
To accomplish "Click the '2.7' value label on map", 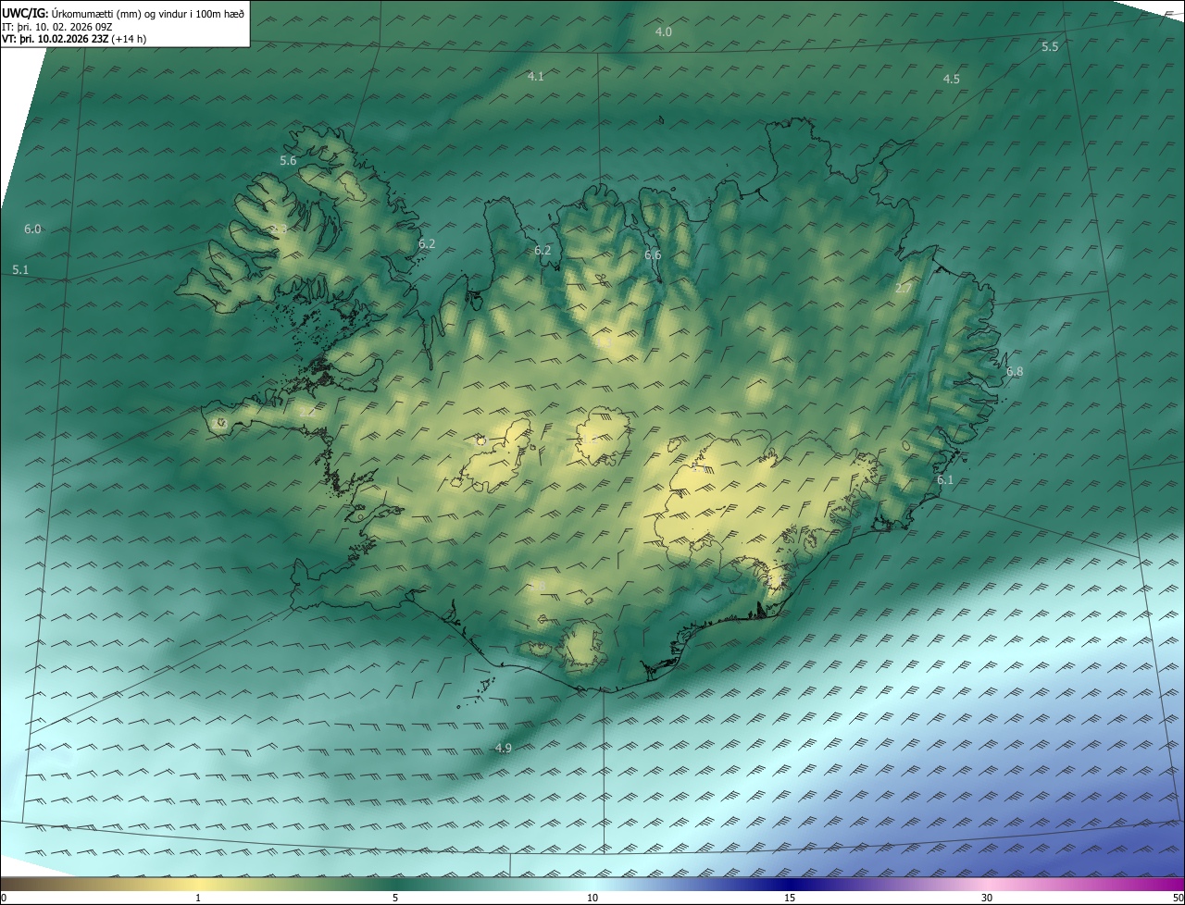I will 904,289.
